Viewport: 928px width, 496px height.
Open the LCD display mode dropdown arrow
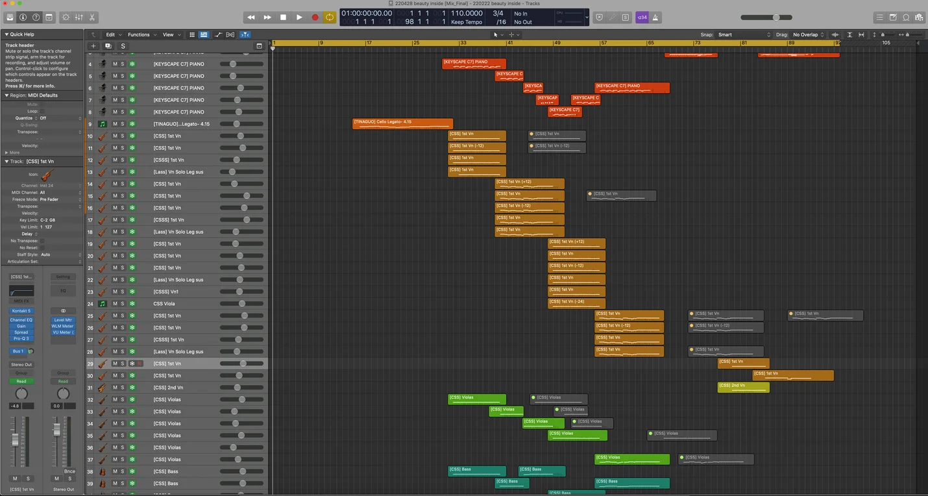(x=587, y=18)
